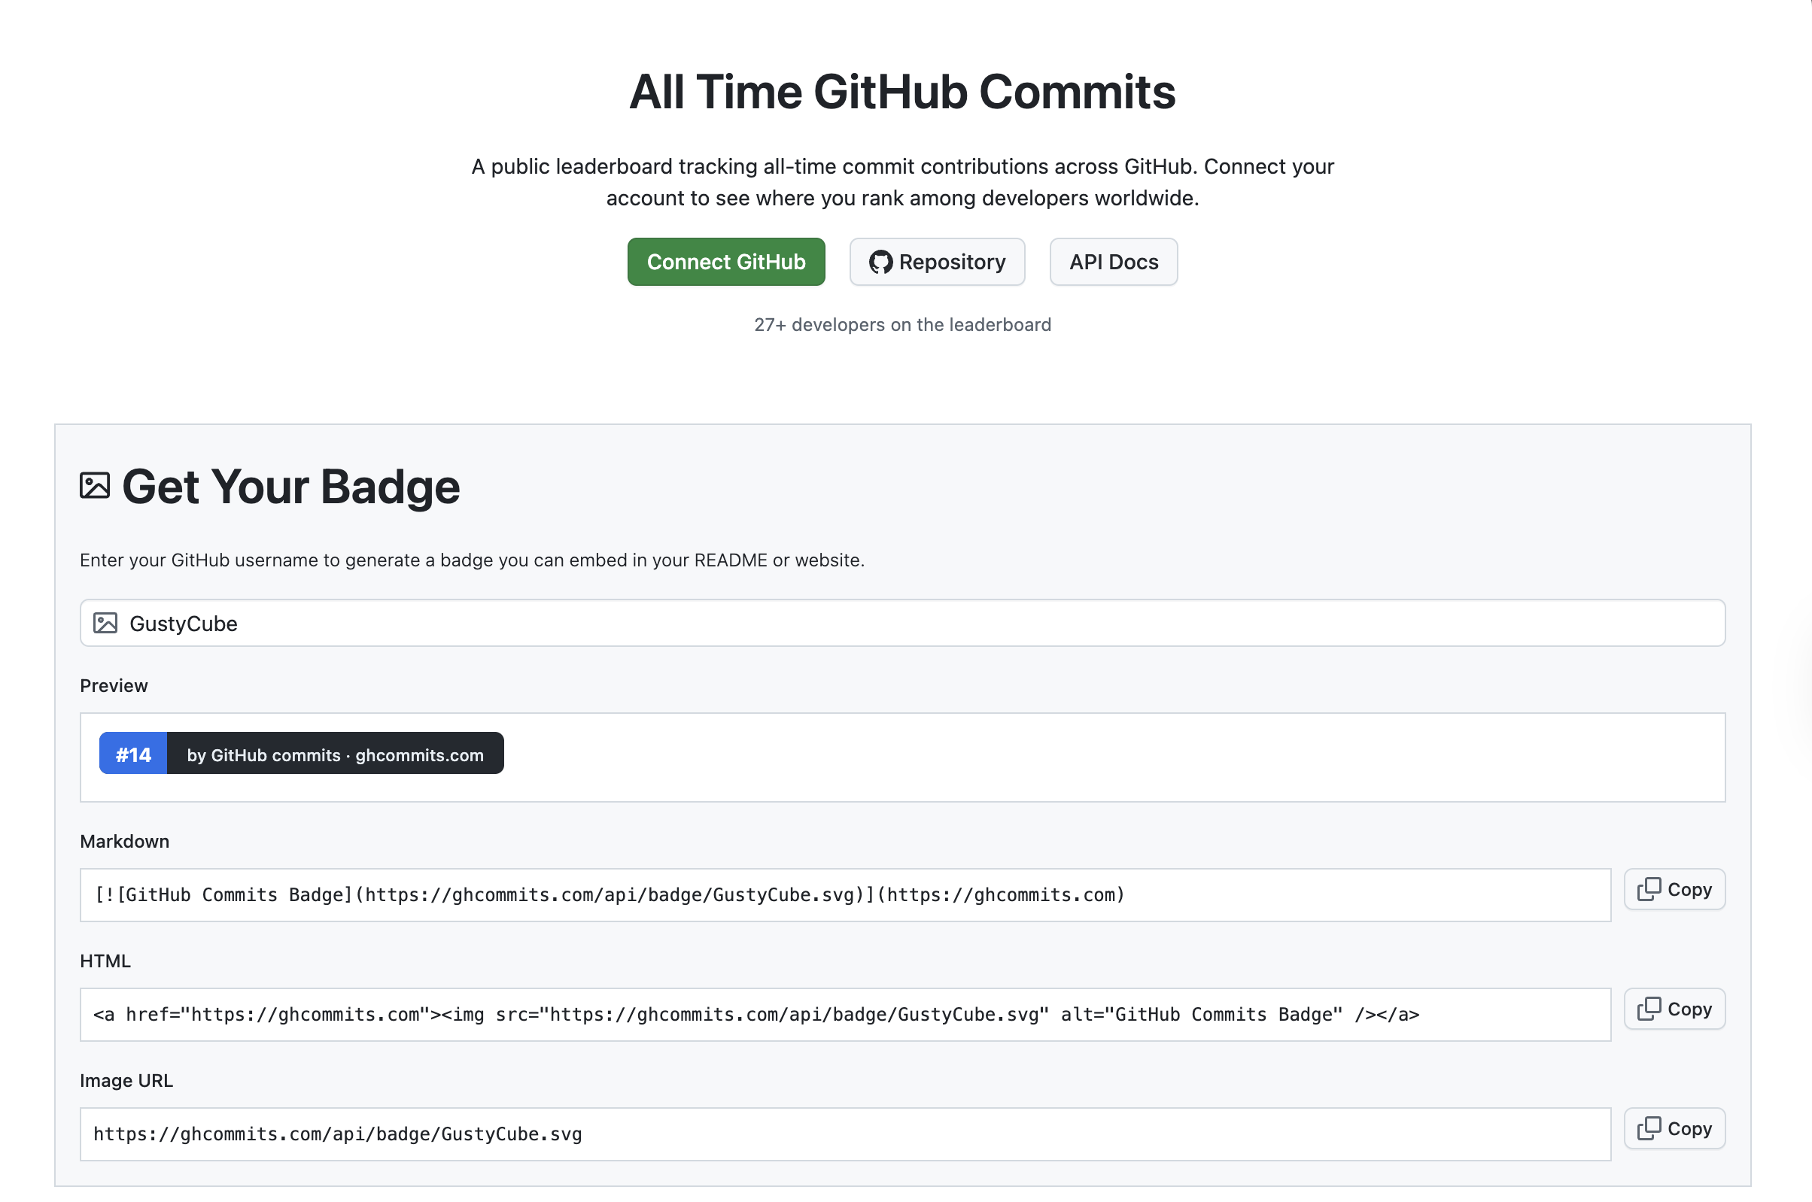The width and height of the screenshot is (1812, 1202).
Task: Click the image icon beside Get Your Badge heading
Action: 95,484
